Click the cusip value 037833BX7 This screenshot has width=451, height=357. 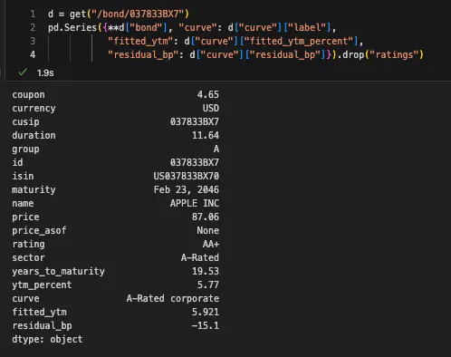pos(195,121)
